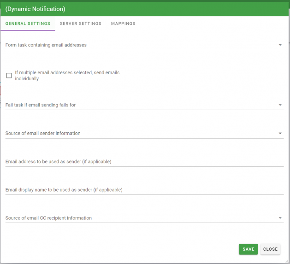Open 'Source of email sender information' list

click(138, 134)
